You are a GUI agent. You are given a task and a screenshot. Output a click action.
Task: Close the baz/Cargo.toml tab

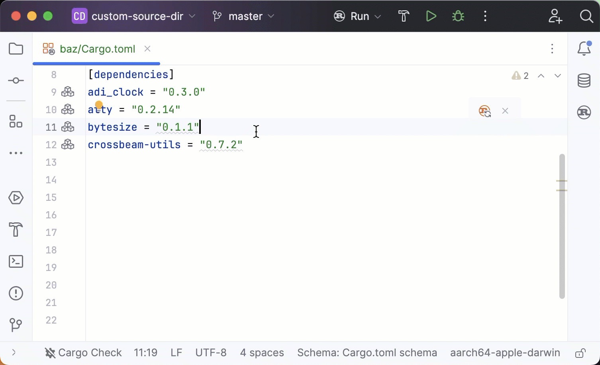(147, 49)
